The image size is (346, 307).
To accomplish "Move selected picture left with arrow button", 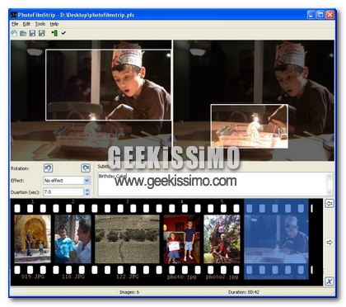I will coord(330,204).
